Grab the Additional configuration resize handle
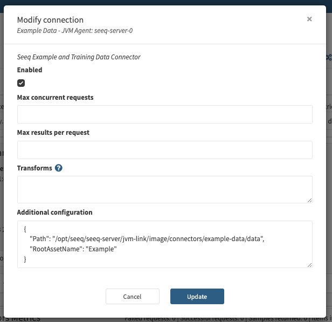 click(309, 265)
